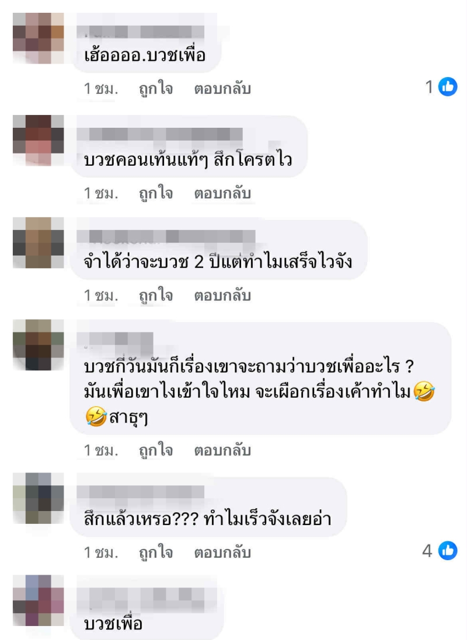Like the comment about บวช 2 ปี
467x640 pixels.
156,295
